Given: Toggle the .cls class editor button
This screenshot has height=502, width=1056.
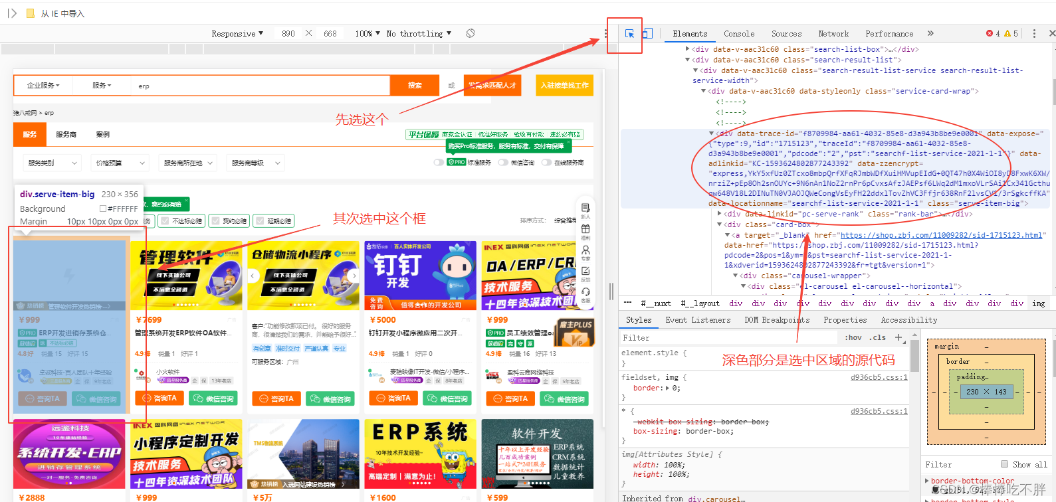Looking at the screenshot, I should pyautogui.click(x=879, y=337).
